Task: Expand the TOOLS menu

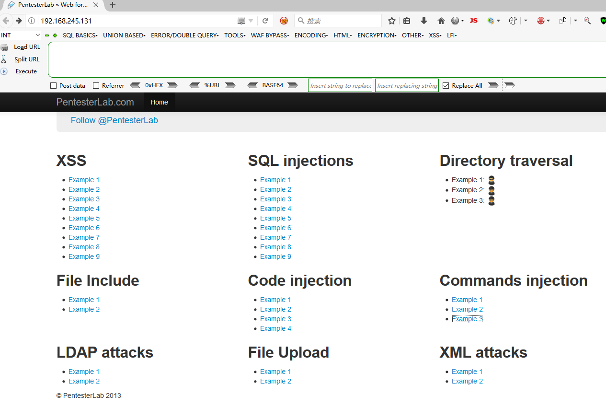Action: click(235, 35)
